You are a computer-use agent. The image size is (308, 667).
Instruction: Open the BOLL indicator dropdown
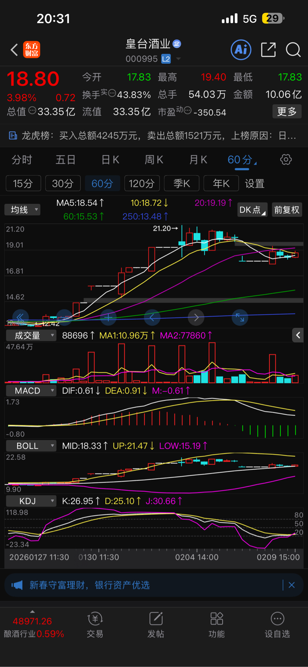coord(31,446)
